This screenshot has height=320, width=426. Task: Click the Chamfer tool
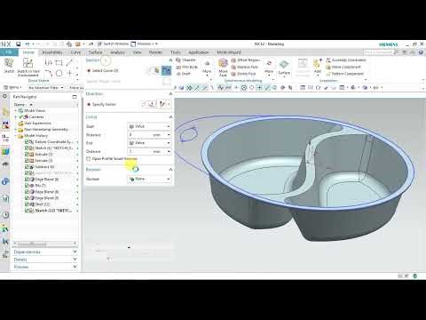pyautogui.click(x=185, y=60)
